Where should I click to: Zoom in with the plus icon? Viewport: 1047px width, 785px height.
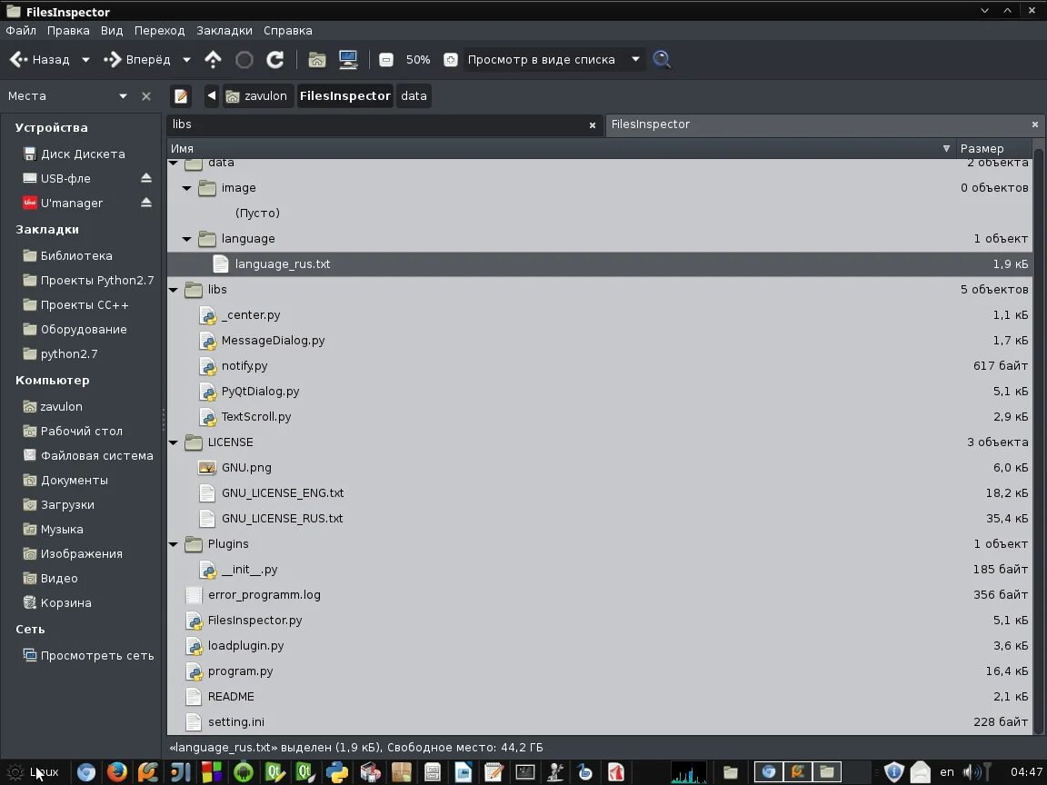451,59
